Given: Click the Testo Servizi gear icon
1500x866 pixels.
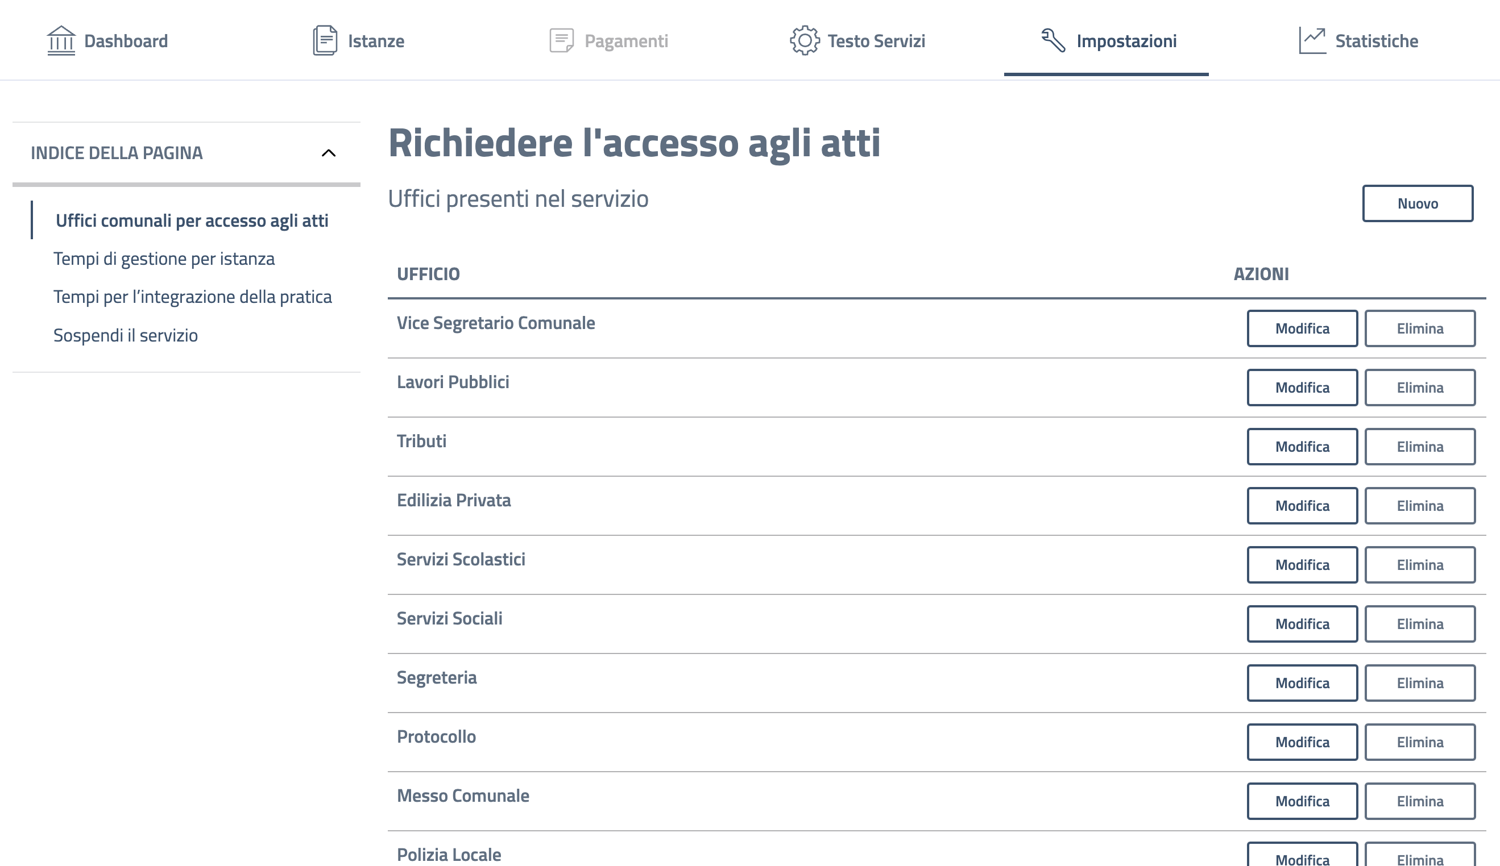Looking at the screenshot, I should pos(805,40).
